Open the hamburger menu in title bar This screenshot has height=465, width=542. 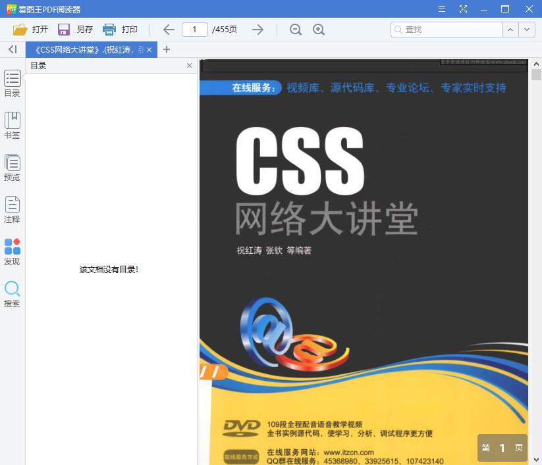coord(442,9)
